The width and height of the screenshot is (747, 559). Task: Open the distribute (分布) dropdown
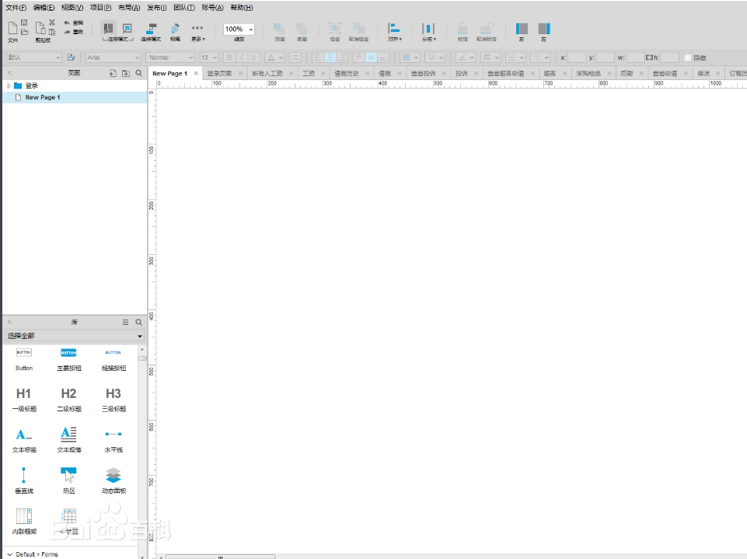pyautogui.click(x=428, y=31)
